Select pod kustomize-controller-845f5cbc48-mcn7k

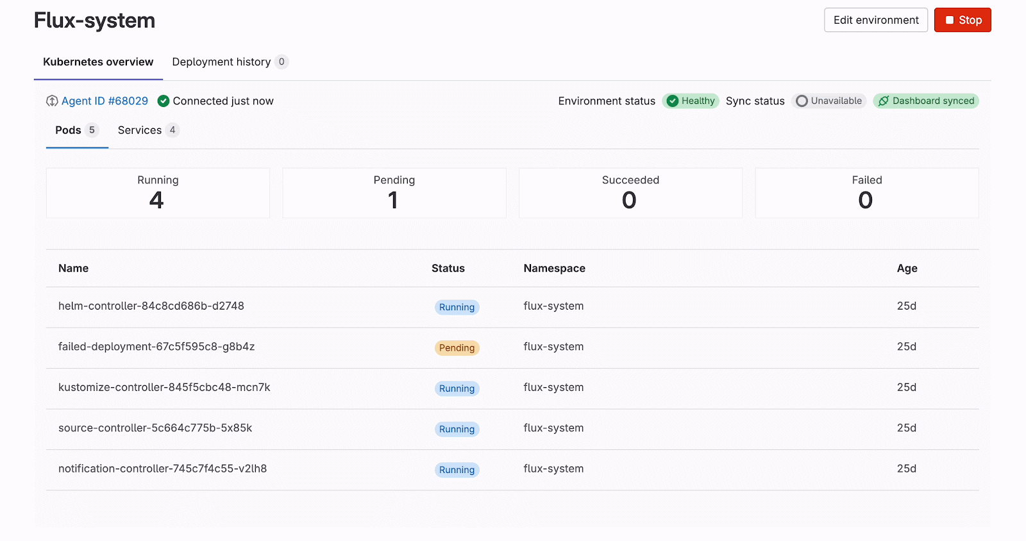click(x=164, y=388)
